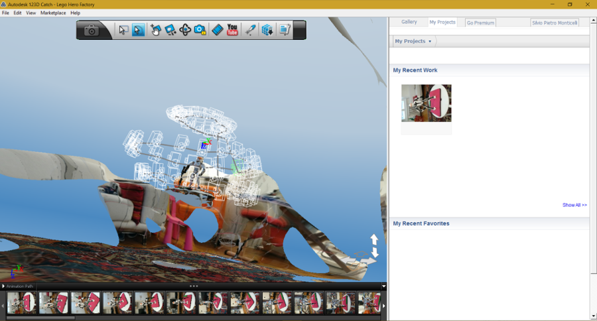Image resolution: width=597 pixels, height=321 pixels.
Task: Click the filmstrip panel grip dots
Action: [x=194, y=286]
